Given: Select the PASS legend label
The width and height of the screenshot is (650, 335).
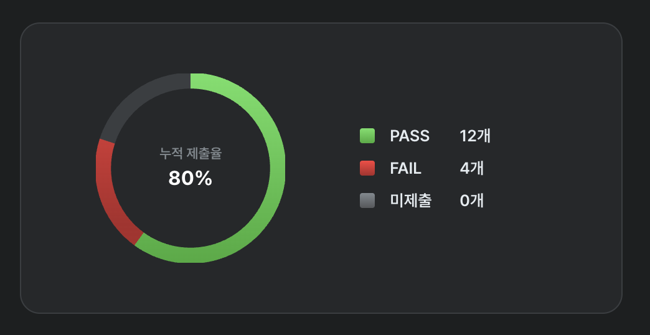Looking at the screenshot, I should point(410,136).
